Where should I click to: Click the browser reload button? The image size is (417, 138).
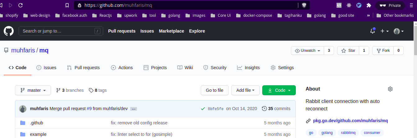(x=21, y=5)
